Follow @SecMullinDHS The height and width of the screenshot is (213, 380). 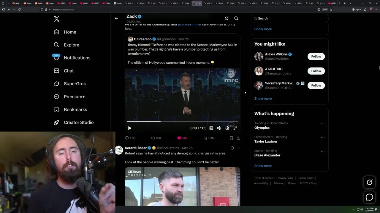316,85
